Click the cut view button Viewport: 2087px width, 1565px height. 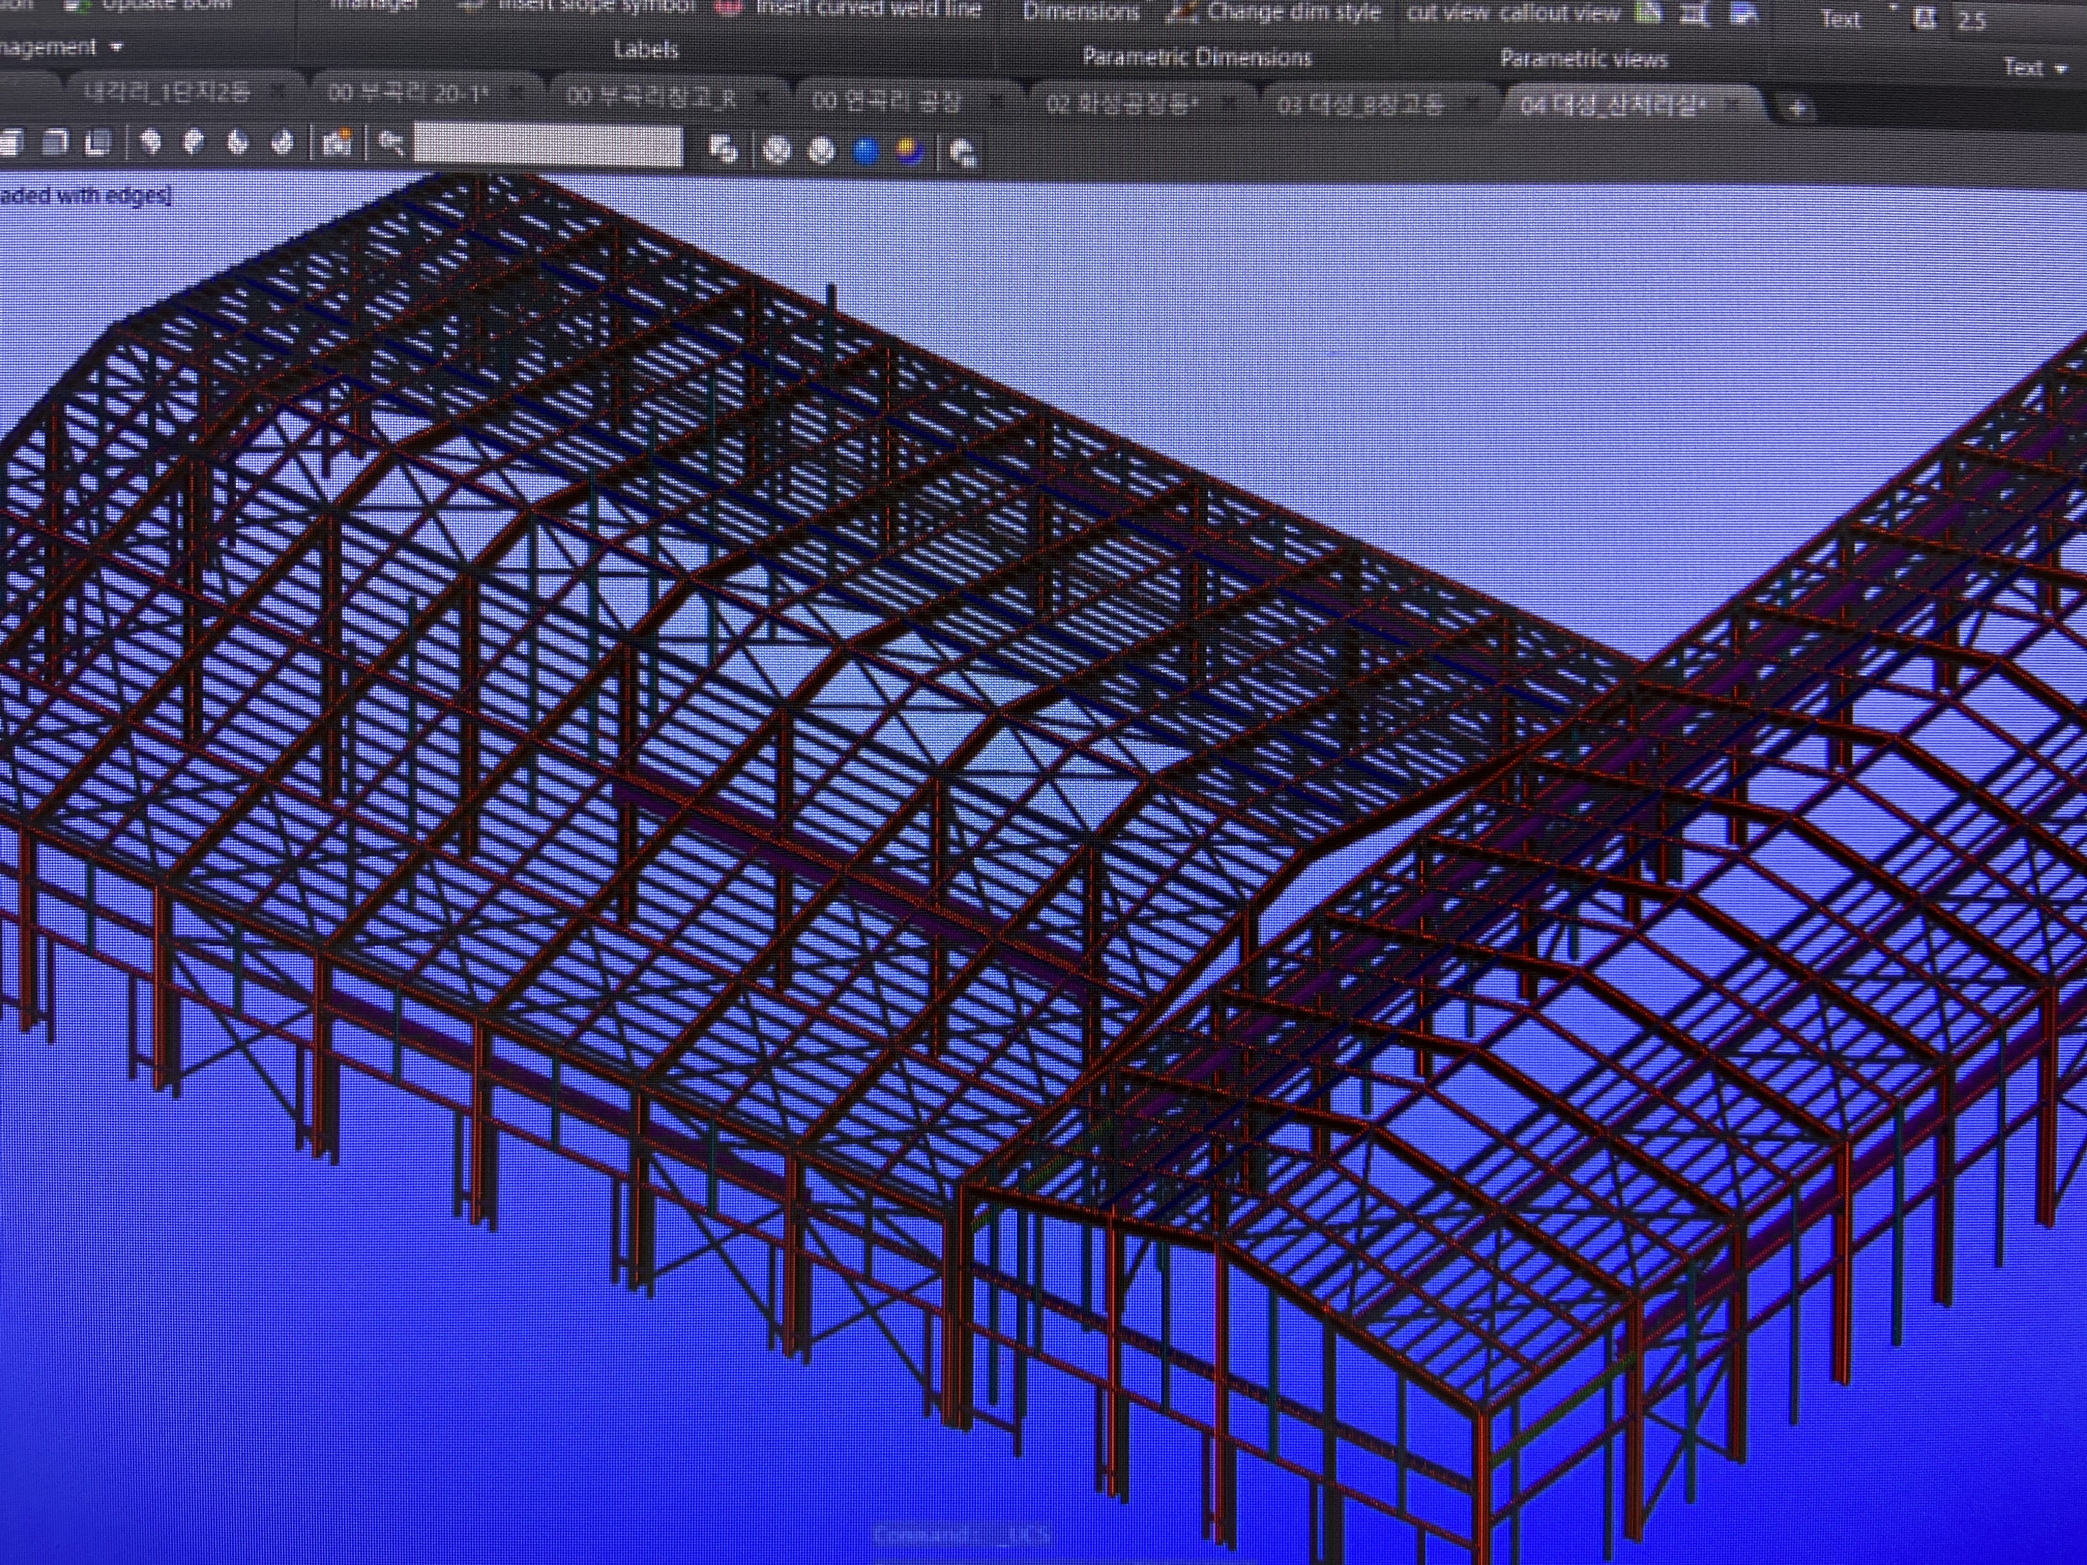(1447, 13)
